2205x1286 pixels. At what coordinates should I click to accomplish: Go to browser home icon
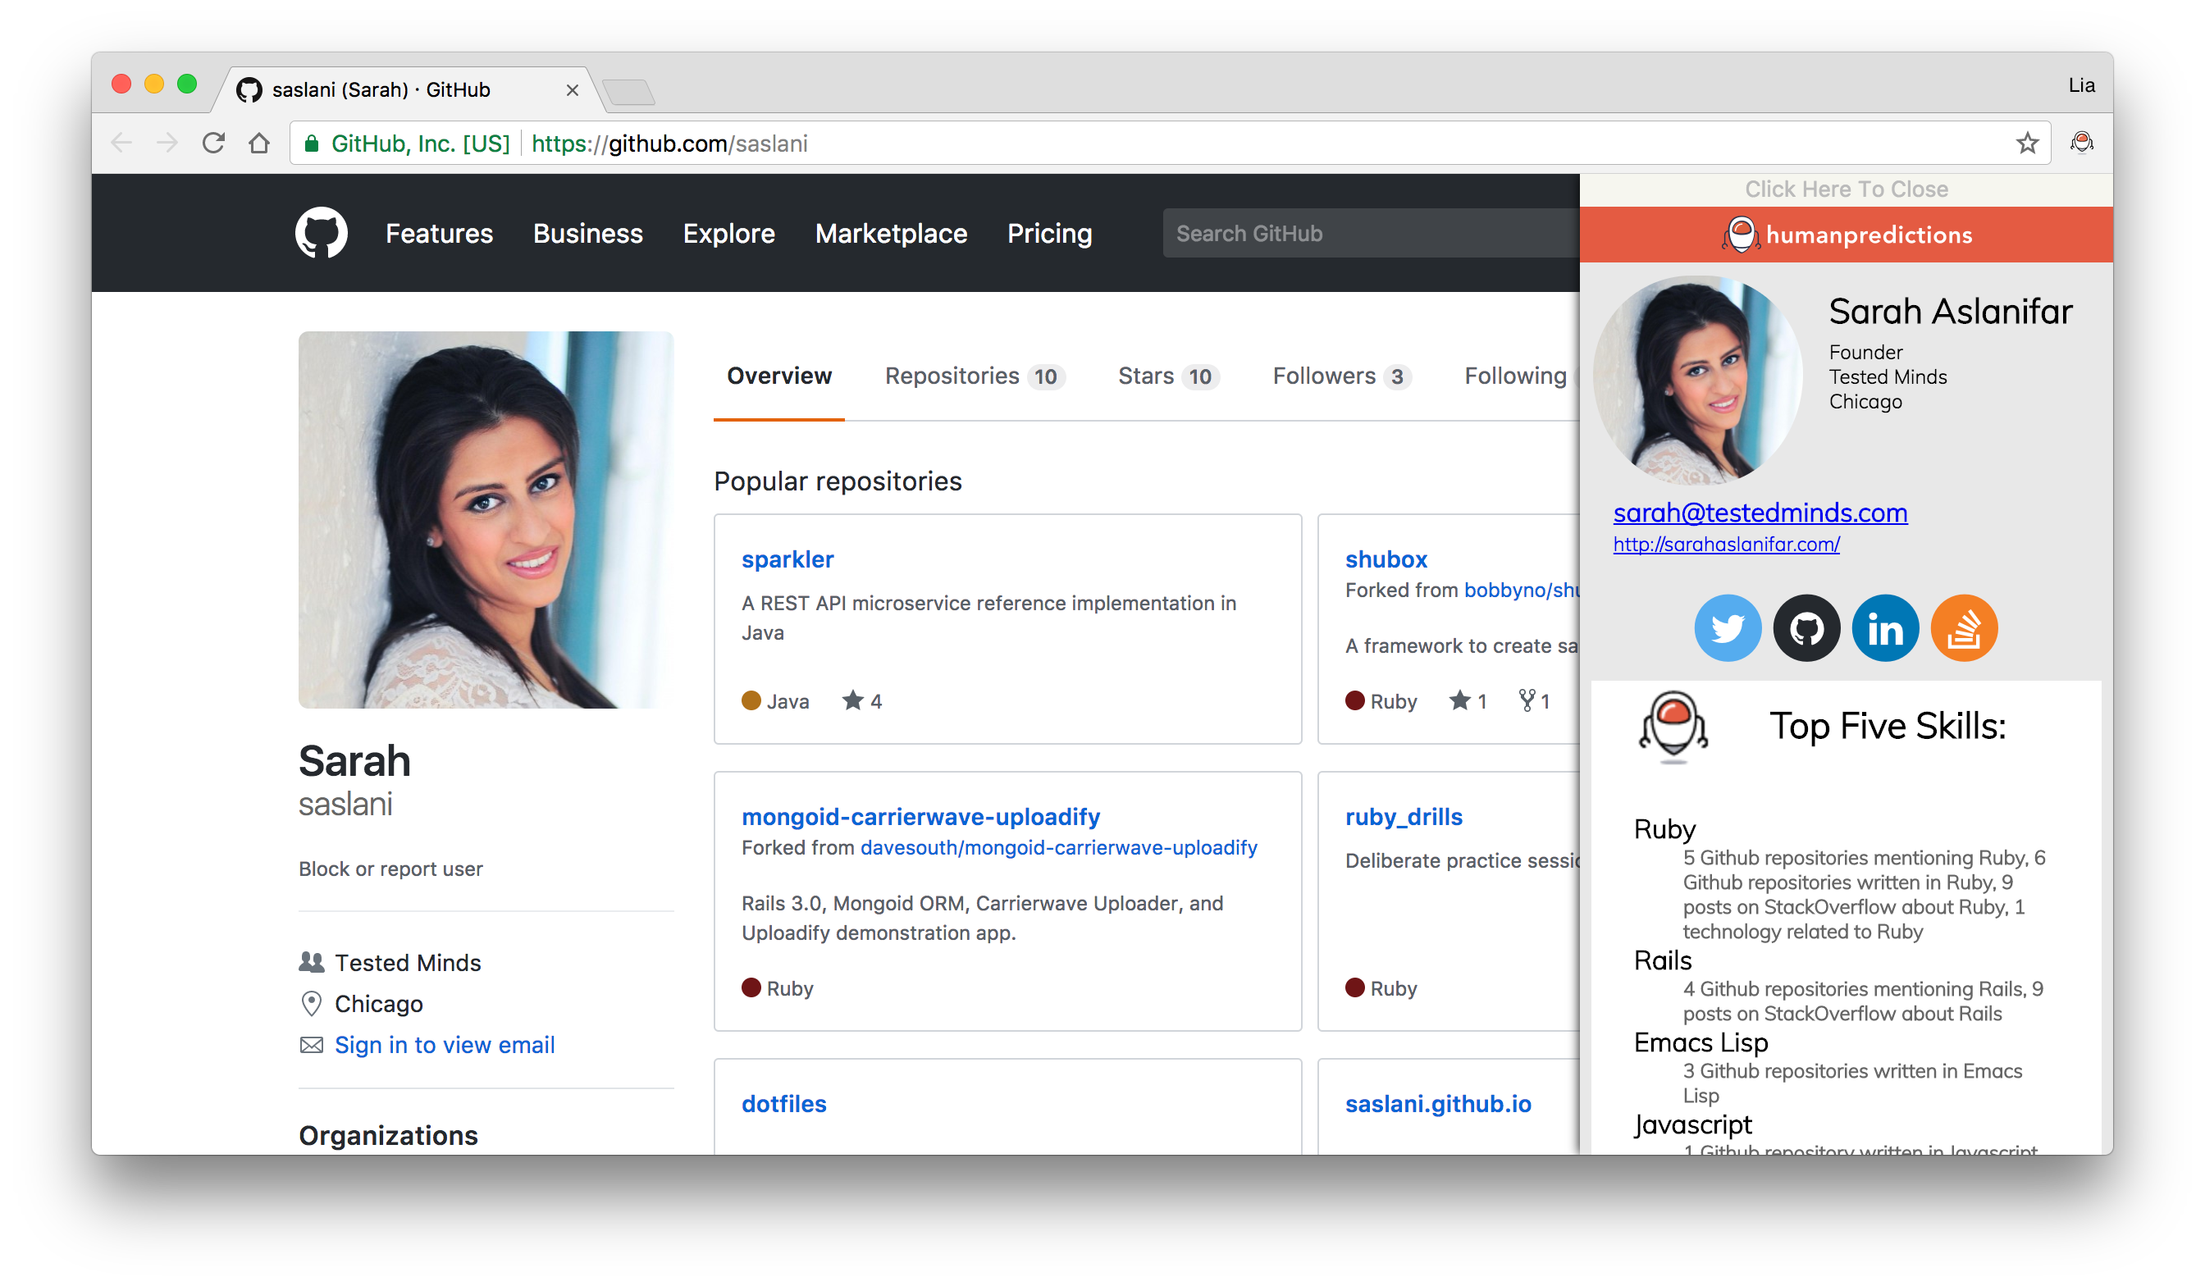(259, 143)
